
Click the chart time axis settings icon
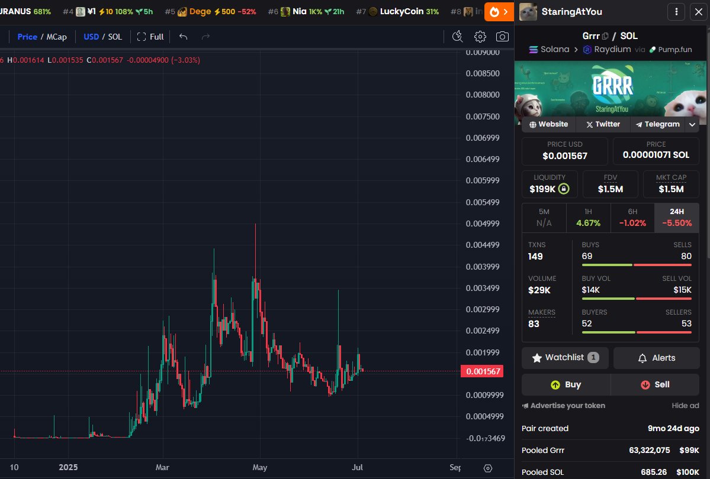488,468
